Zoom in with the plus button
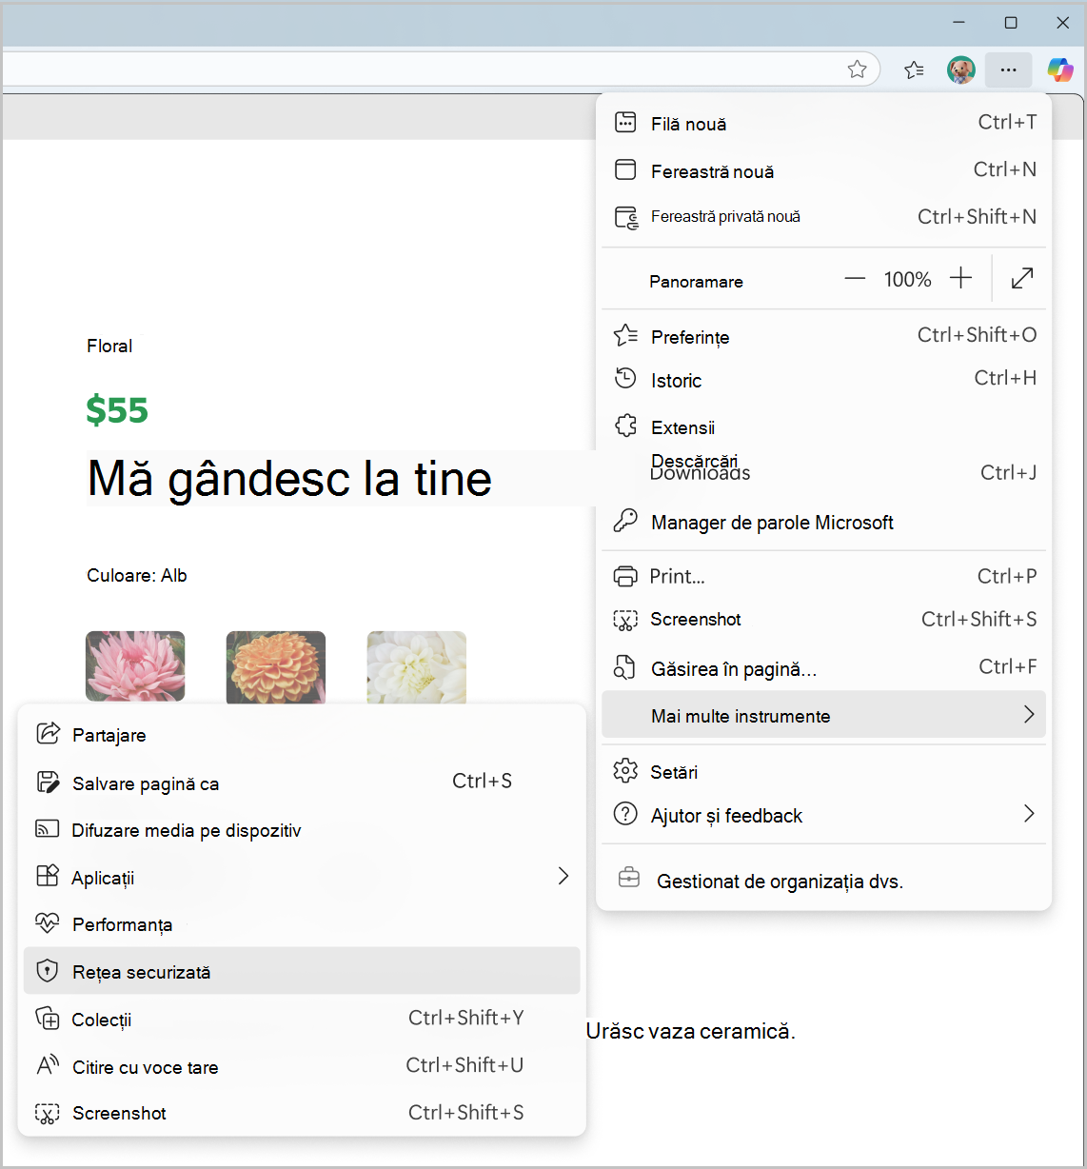 (x=961, y=278)
